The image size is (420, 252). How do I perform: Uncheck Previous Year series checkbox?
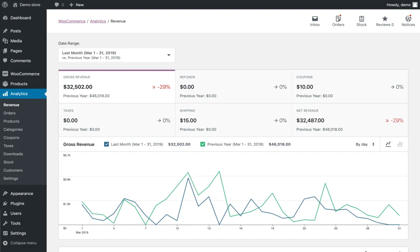click(203, 144)
